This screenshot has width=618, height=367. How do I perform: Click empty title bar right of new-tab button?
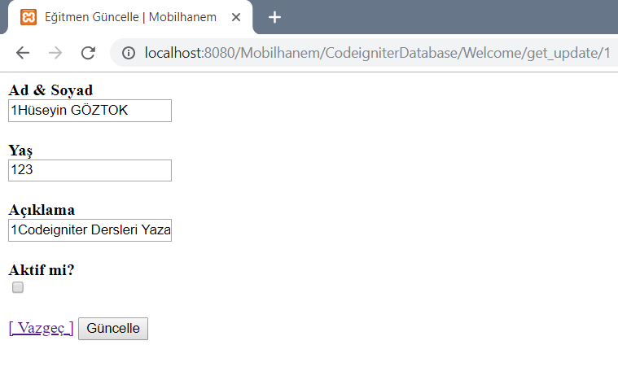(x=448, y=16)
